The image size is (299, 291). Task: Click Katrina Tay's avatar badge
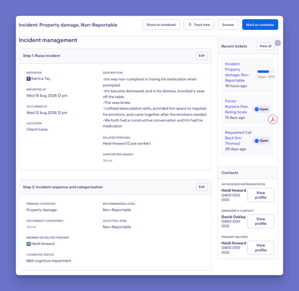pyautogui.click(x=29, y=79)
